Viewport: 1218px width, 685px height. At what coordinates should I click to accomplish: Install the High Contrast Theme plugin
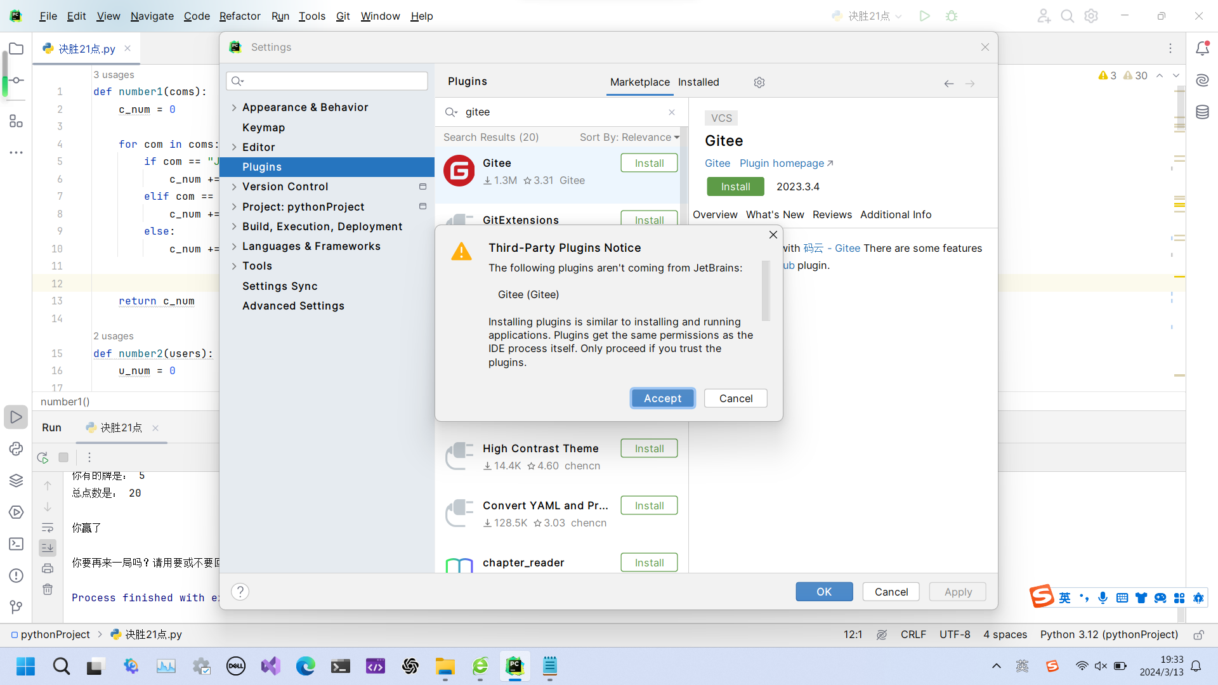click(649, 448)
